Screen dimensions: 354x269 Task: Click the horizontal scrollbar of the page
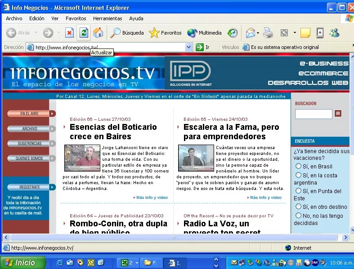point(173,237)
